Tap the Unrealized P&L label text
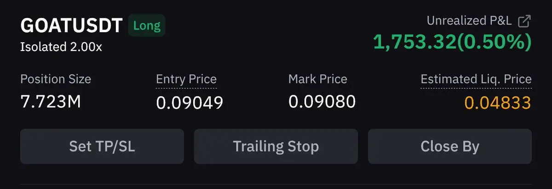 click(x=469, y=21)
